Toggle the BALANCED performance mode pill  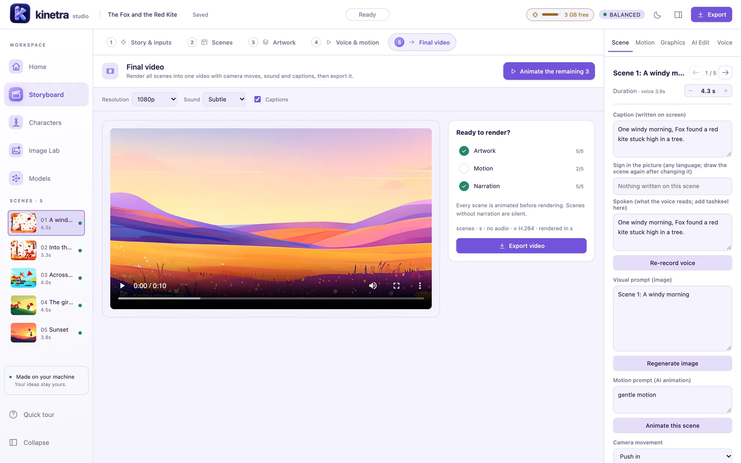(622, 15)
